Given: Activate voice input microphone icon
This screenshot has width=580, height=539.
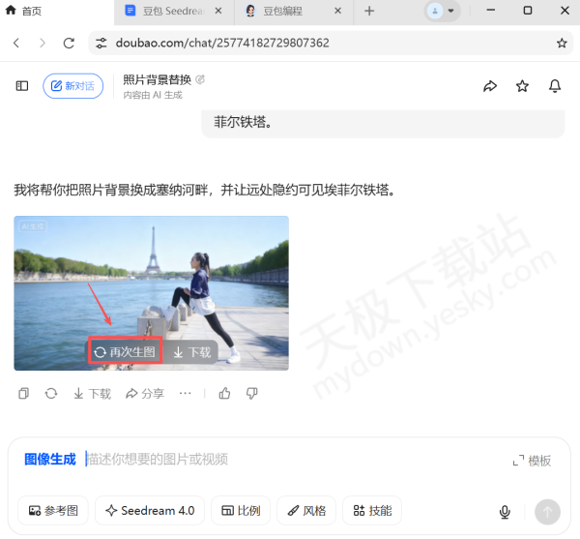Looking at the screenshot, I should coord(505,512).
